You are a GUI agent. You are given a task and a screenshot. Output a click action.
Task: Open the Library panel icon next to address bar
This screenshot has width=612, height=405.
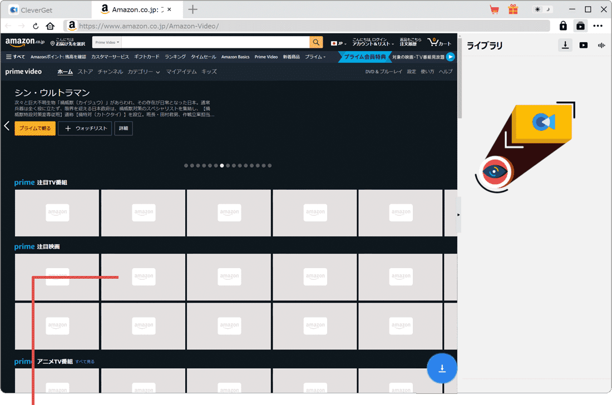coord(580,26)
